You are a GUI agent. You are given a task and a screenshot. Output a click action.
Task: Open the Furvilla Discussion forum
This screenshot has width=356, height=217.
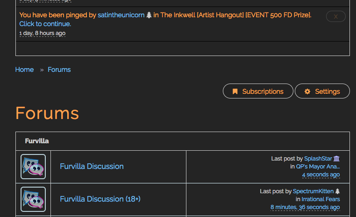click(x=92, y=167)
